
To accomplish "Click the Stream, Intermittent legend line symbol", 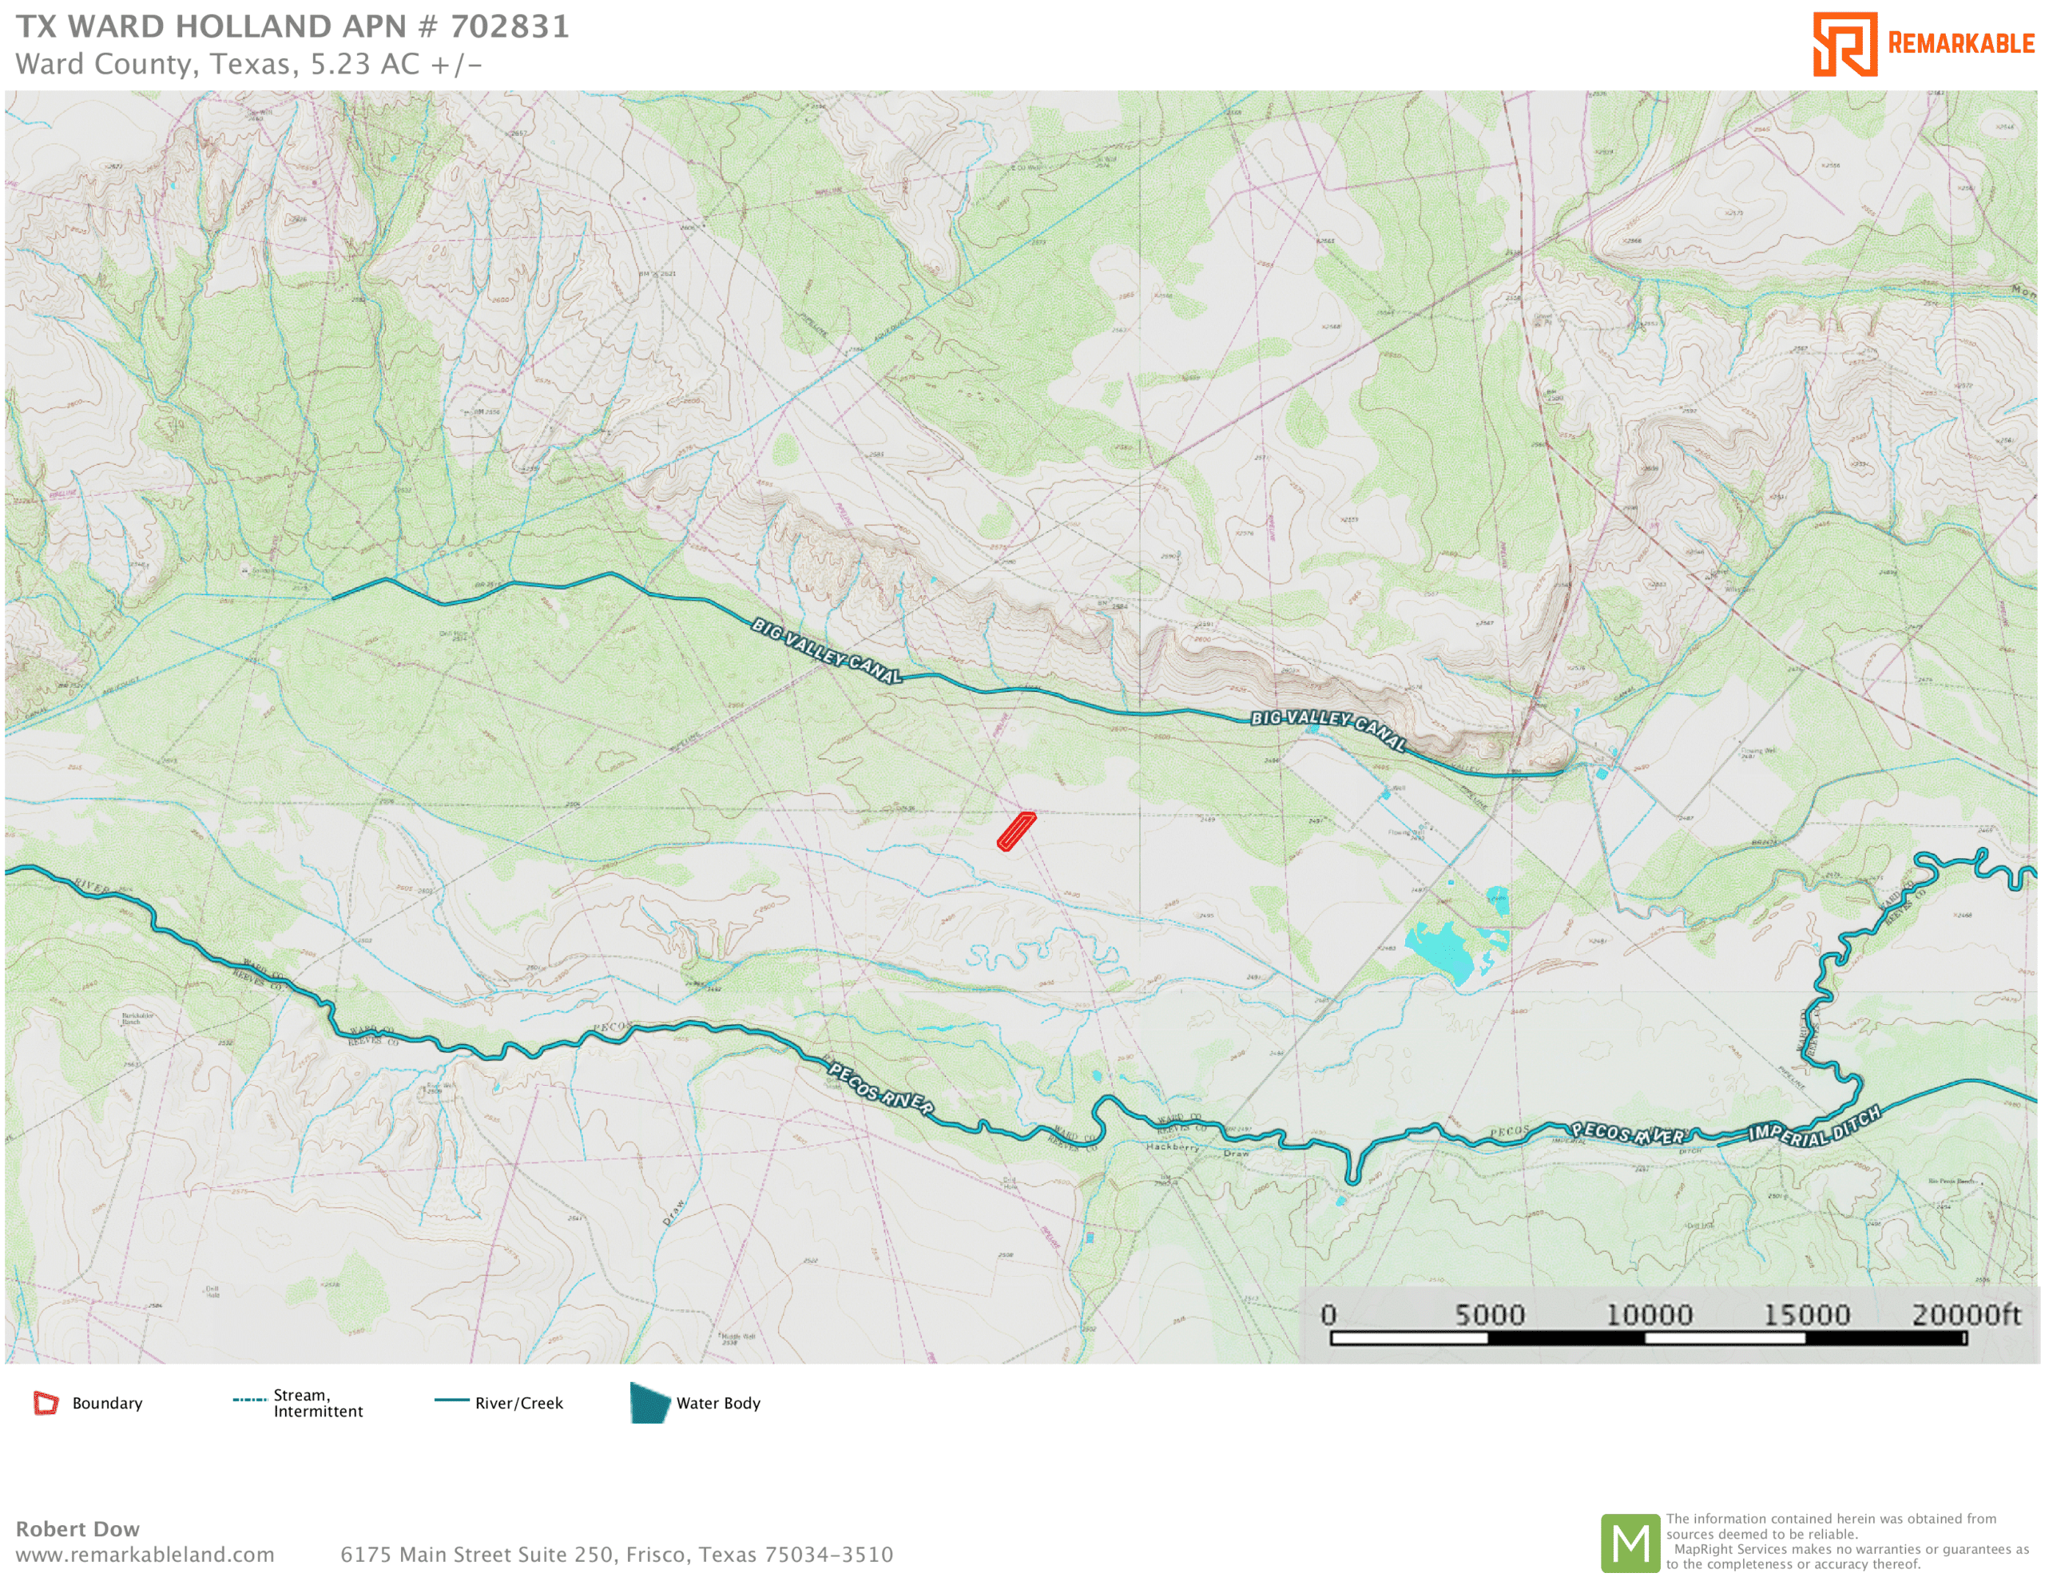I will coord(249,1400).
